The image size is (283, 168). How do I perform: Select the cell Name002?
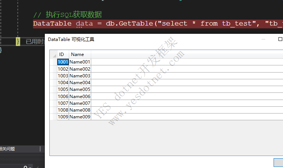pos(80,69)
